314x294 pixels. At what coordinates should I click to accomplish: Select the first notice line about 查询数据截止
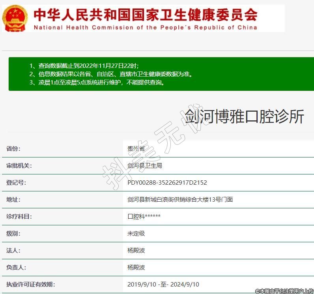pyautogui.click(x=84, y=66)
